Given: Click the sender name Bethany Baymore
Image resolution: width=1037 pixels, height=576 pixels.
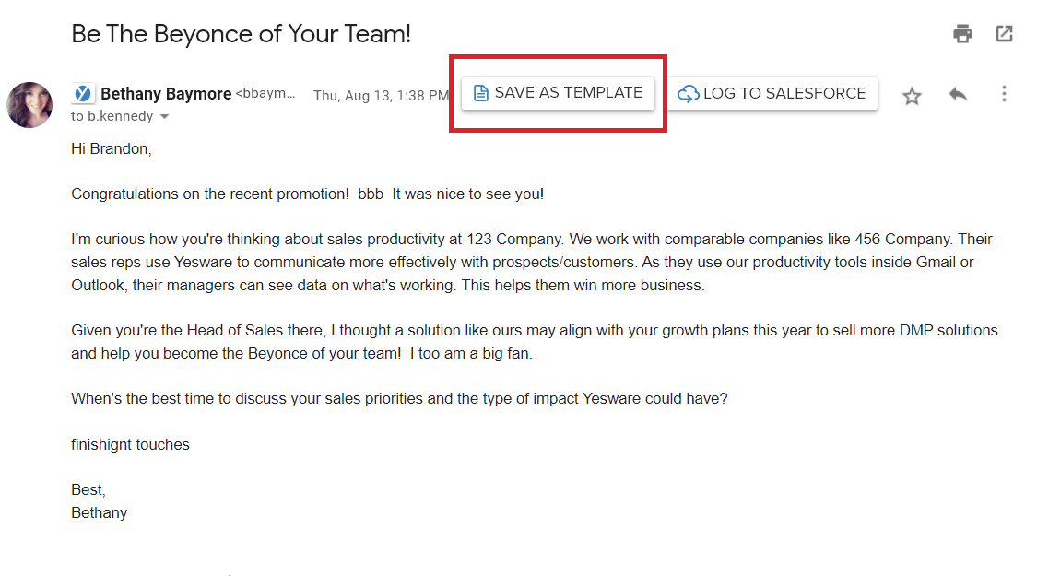Looking at the screenshot, I should [166, 94].
